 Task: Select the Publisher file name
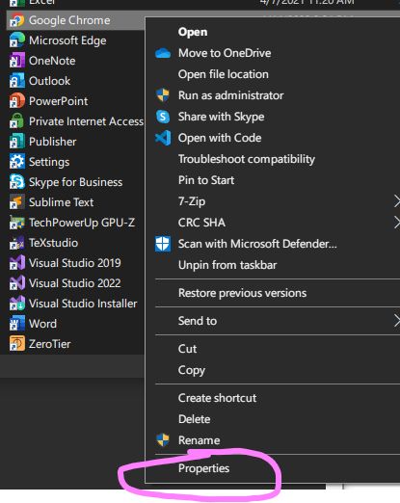53,142
